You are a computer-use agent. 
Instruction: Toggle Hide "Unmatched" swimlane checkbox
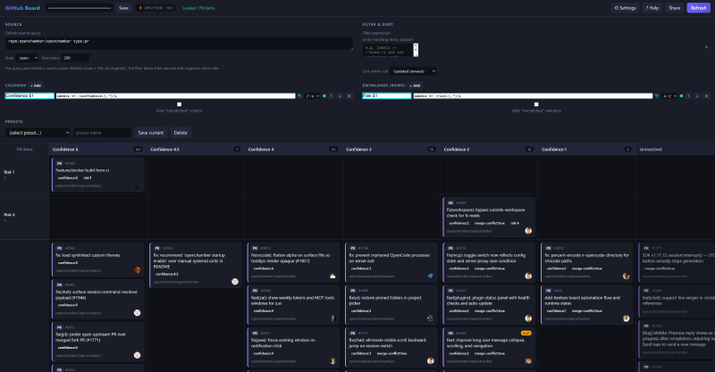pyautogui.click(x=536, y=104)
